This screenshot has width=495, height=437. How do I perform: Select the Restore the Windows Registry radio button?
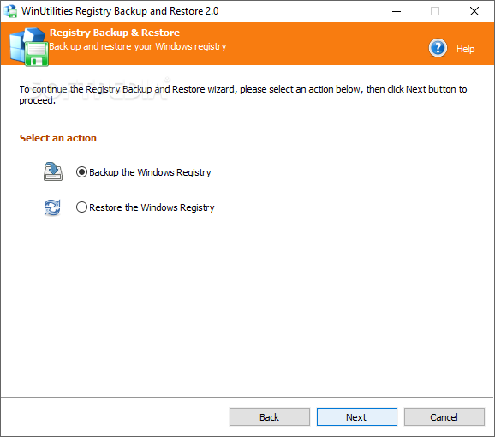(81, 207)
